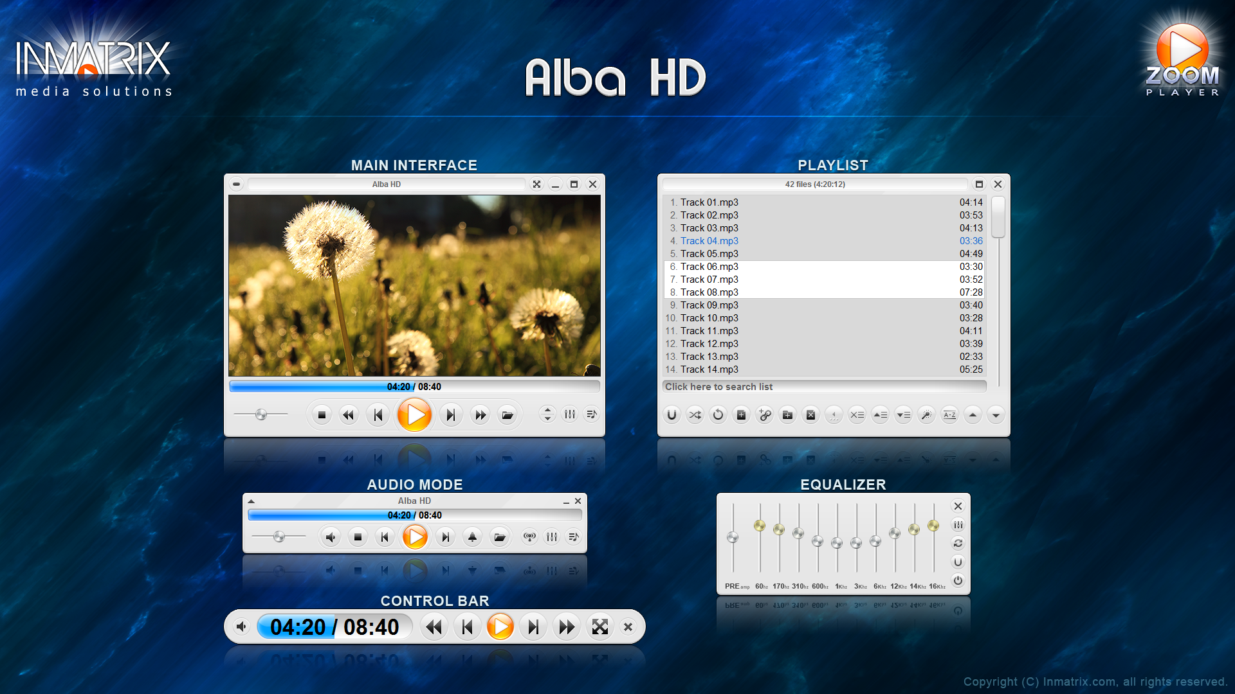Select Track 01.mp3 in the playlist

click(824, 202)
